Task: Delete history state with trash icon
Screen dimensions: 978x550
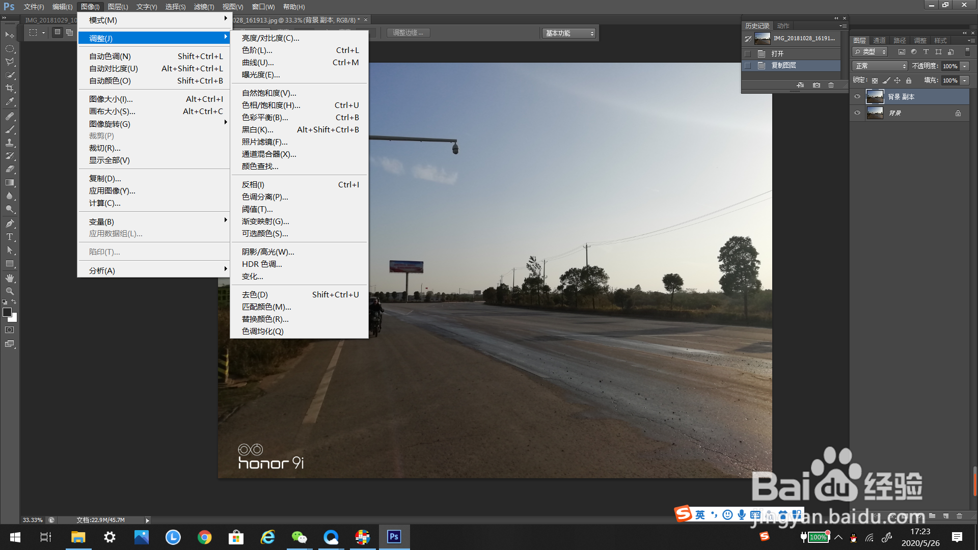Action: click(831, 85)
